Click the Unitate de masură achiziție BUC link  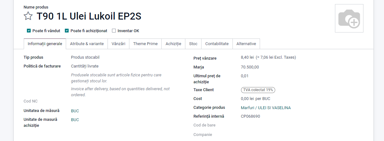point(75,120)
